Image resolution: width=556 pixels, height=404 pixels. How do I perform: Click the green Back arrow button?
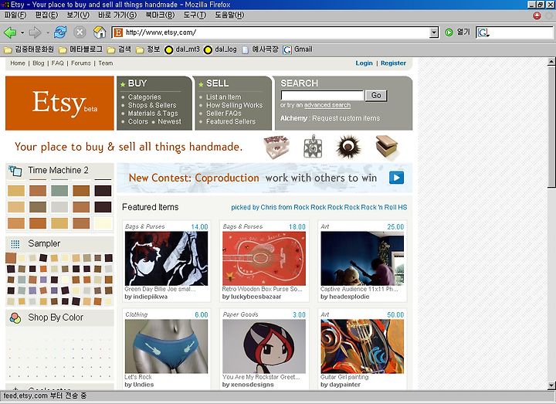(10, 32)
